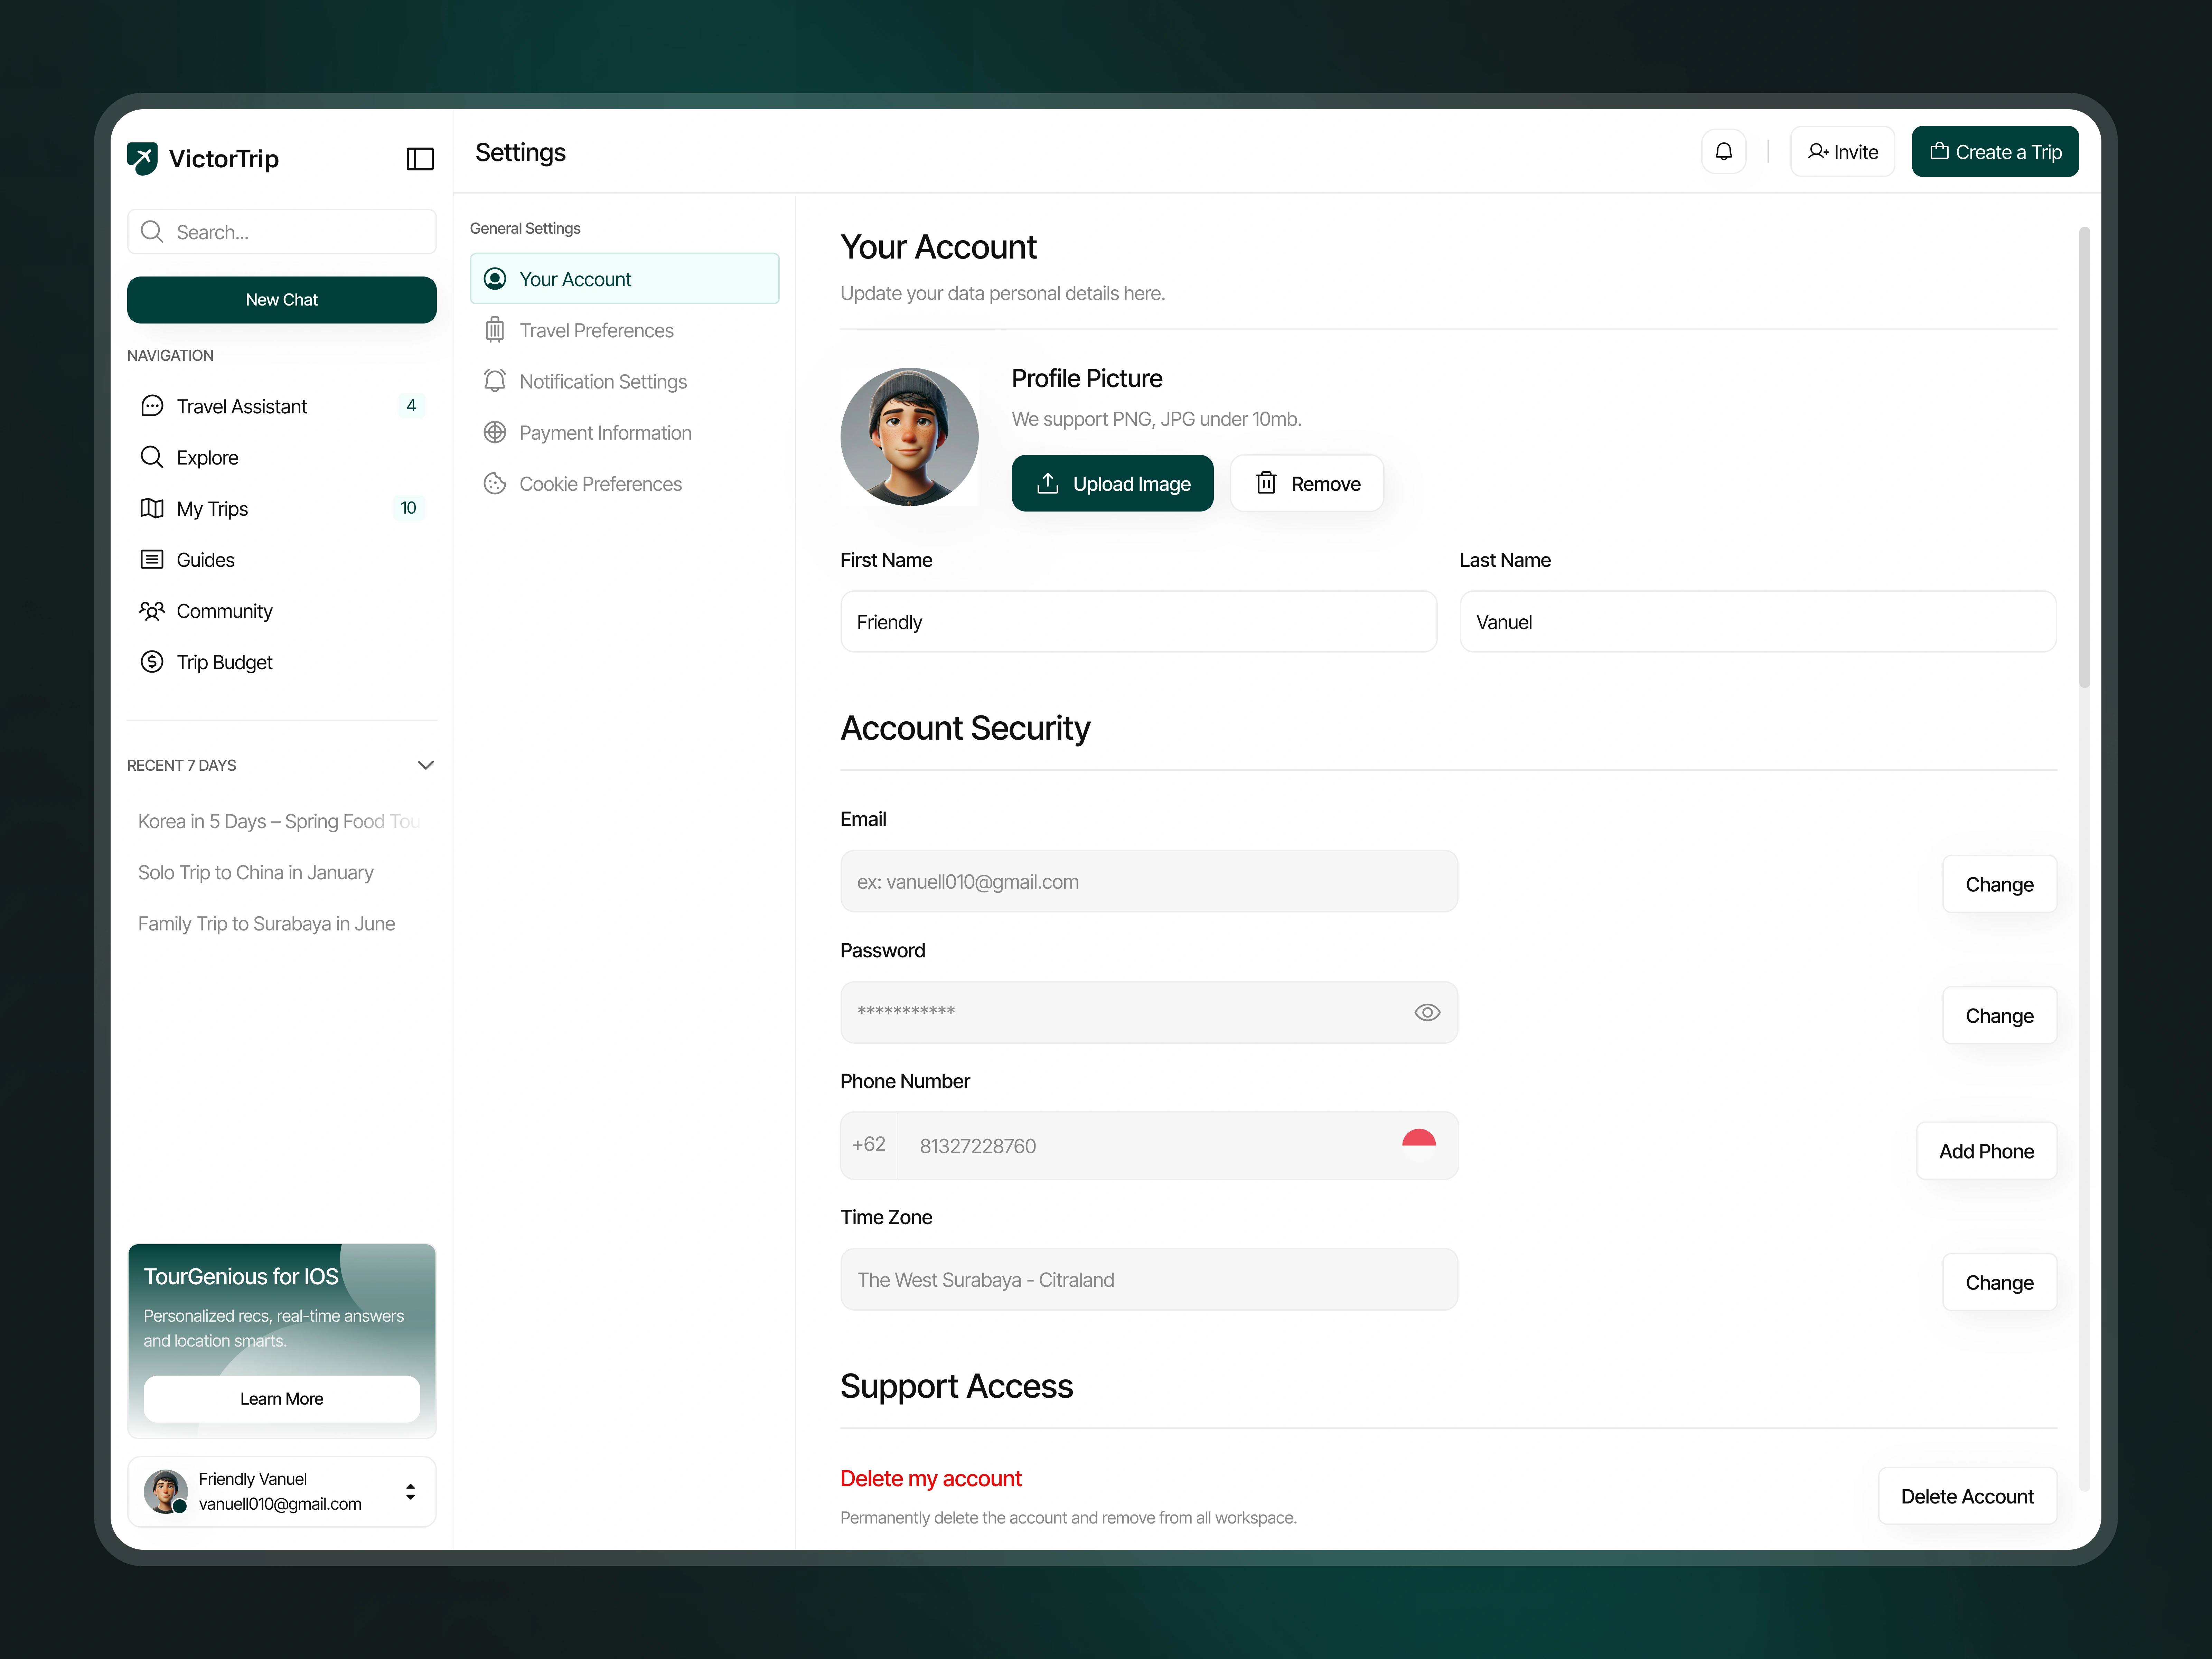Viewport: 2212px width, 1659px height.
Task: Click the Invite button
Action: [x=1842, y=152]
